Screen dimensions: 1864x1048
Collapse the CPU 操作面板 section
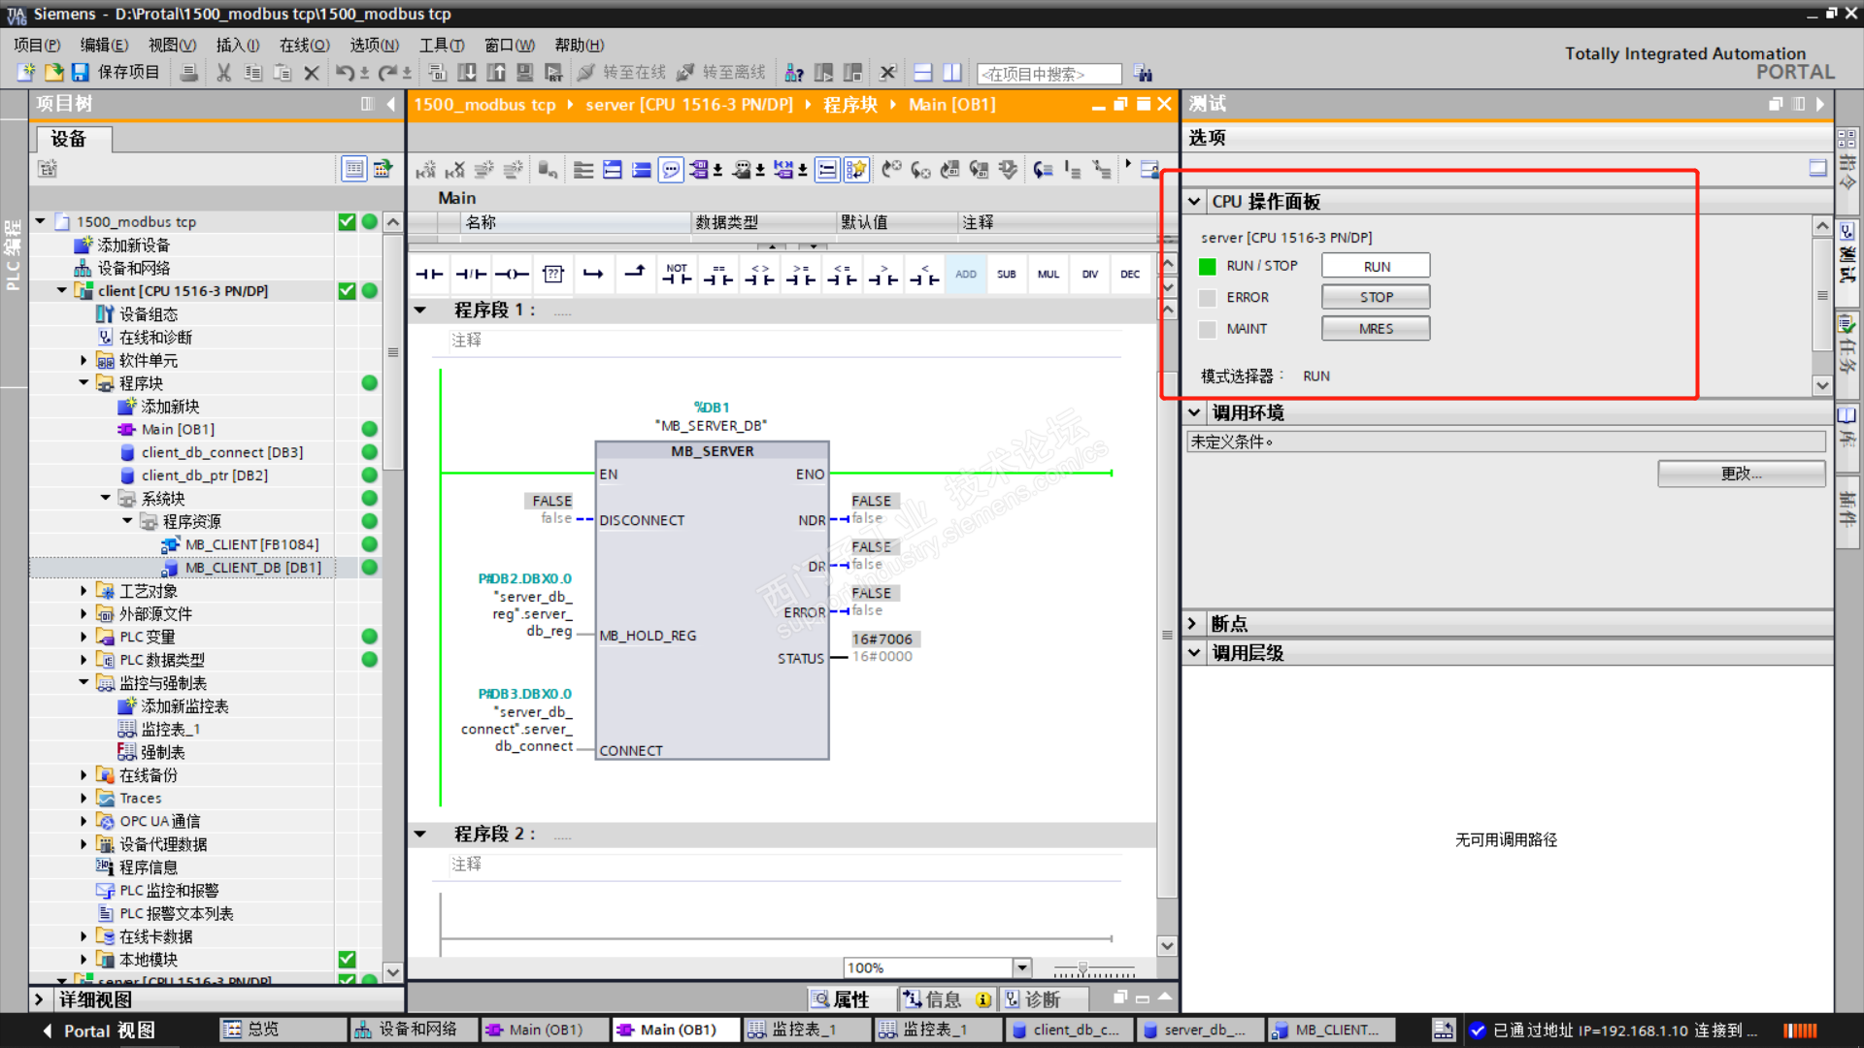1193,202
